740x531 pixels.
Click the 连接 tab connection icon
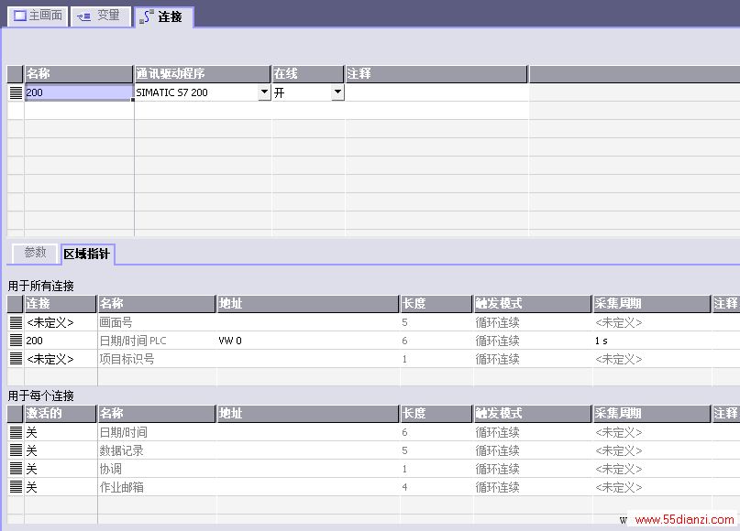[147, 17]
